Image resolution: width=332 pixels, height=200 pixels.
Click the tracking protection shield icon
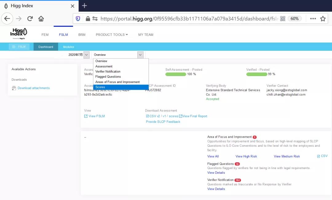[78, 19]
